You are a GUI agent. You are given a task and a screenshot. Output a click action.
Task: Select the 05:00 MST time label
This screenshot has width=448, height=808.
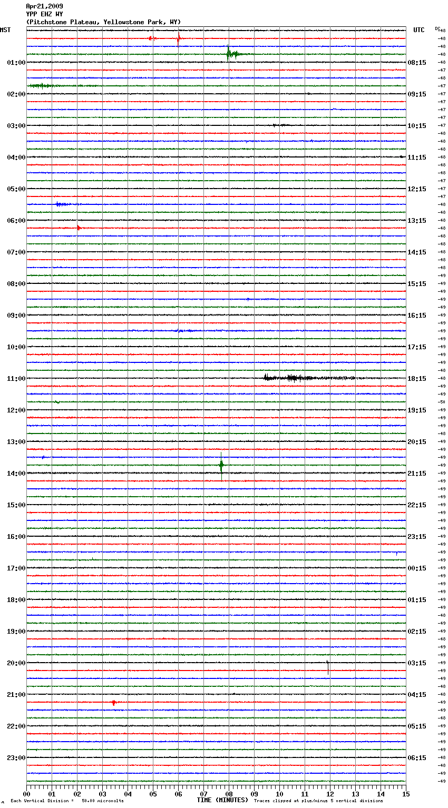coord(16,189)
